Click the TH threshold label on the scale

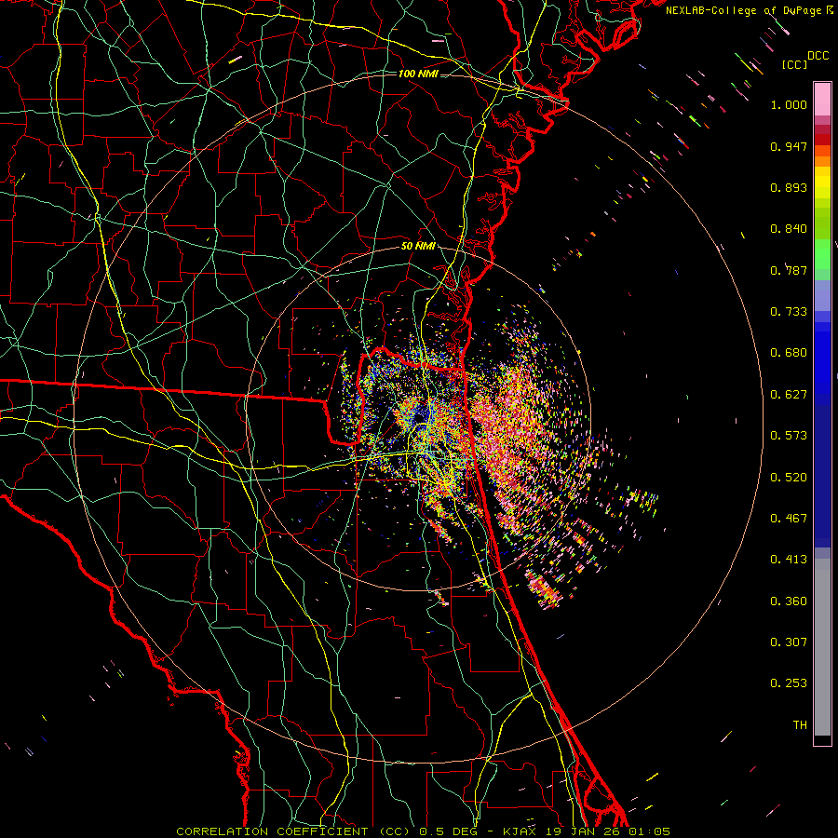click(800, 724)
